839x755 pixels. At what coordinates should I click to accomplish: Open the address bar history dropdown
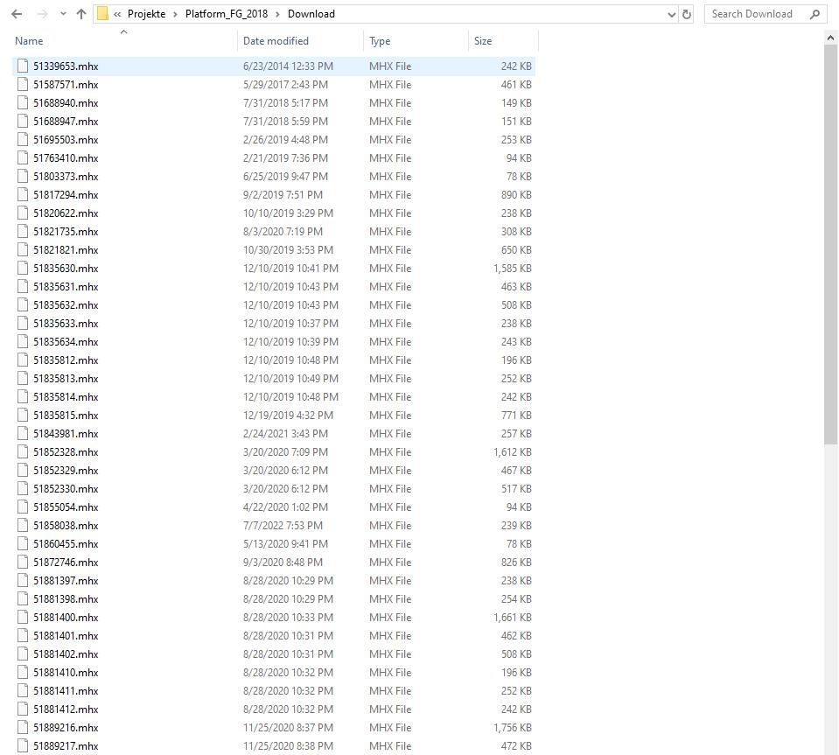coord(672,15)
